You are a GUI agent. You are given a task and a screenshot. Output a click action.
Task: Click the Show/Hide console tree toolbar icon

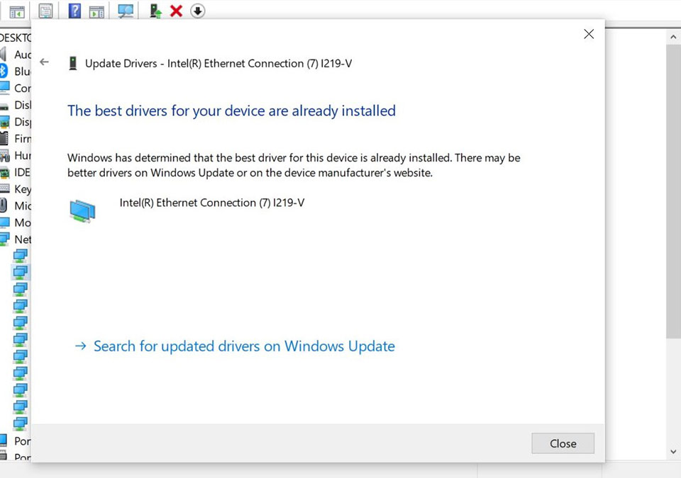[17, 12]
